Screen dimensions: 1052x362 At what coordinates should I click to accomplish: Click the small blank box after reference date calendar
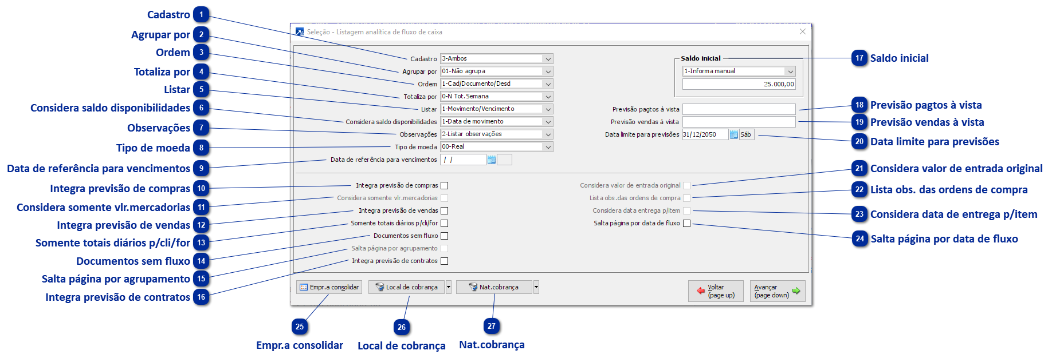click(505, 160)
